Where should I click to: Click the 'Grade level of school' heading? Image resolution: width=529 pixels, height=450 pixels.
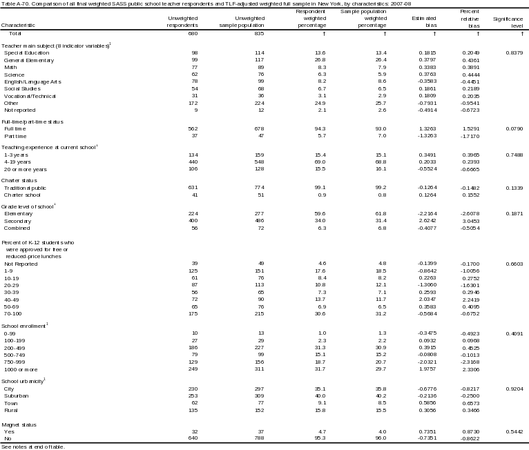(29, 206)
